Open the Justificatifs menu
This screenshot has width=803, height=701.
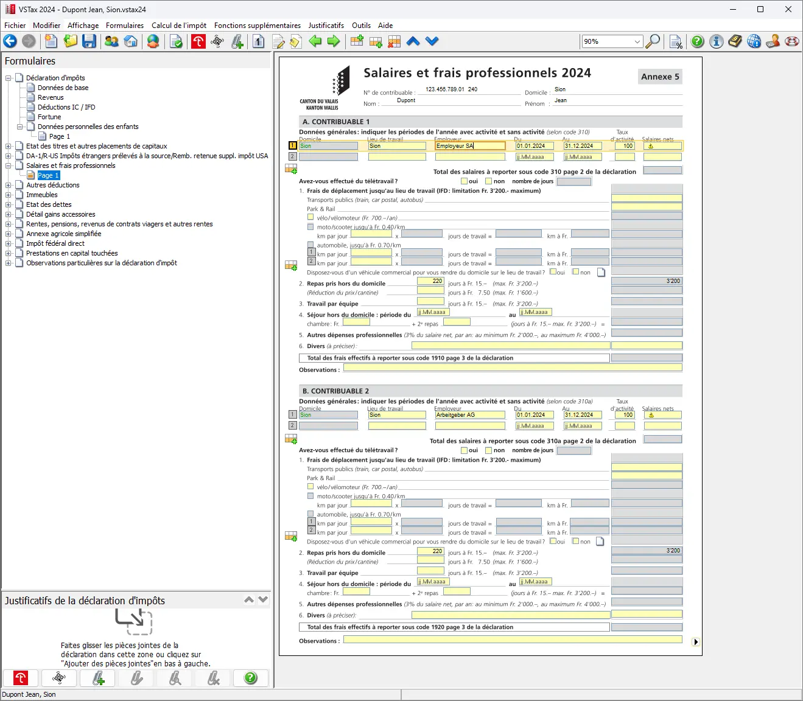pos(326,26)
